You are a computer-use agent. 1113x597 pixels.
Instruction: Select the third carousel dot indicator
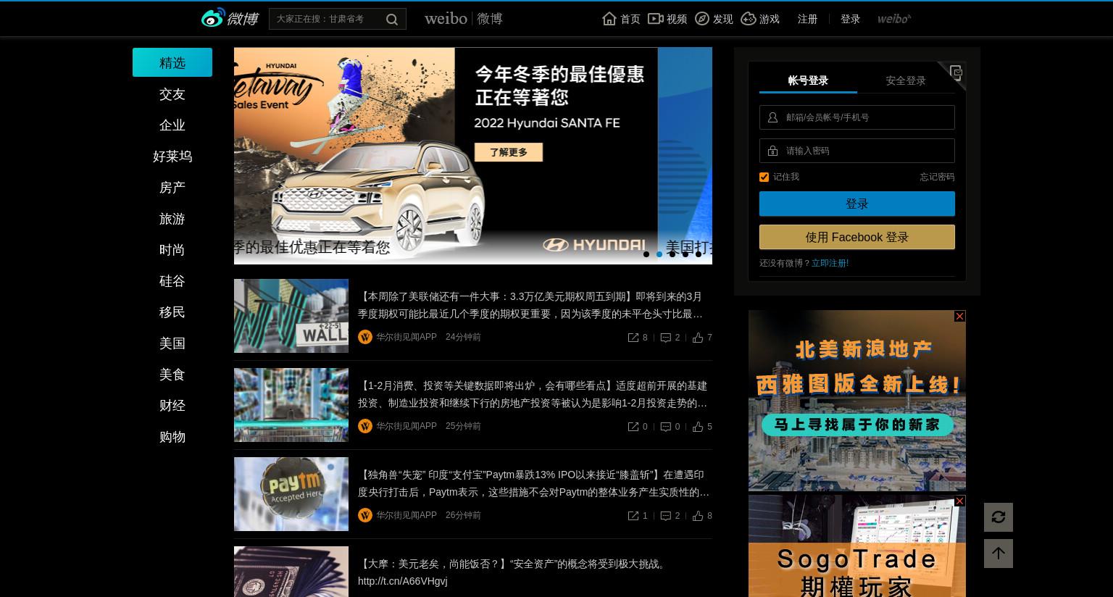coord(672,254)
